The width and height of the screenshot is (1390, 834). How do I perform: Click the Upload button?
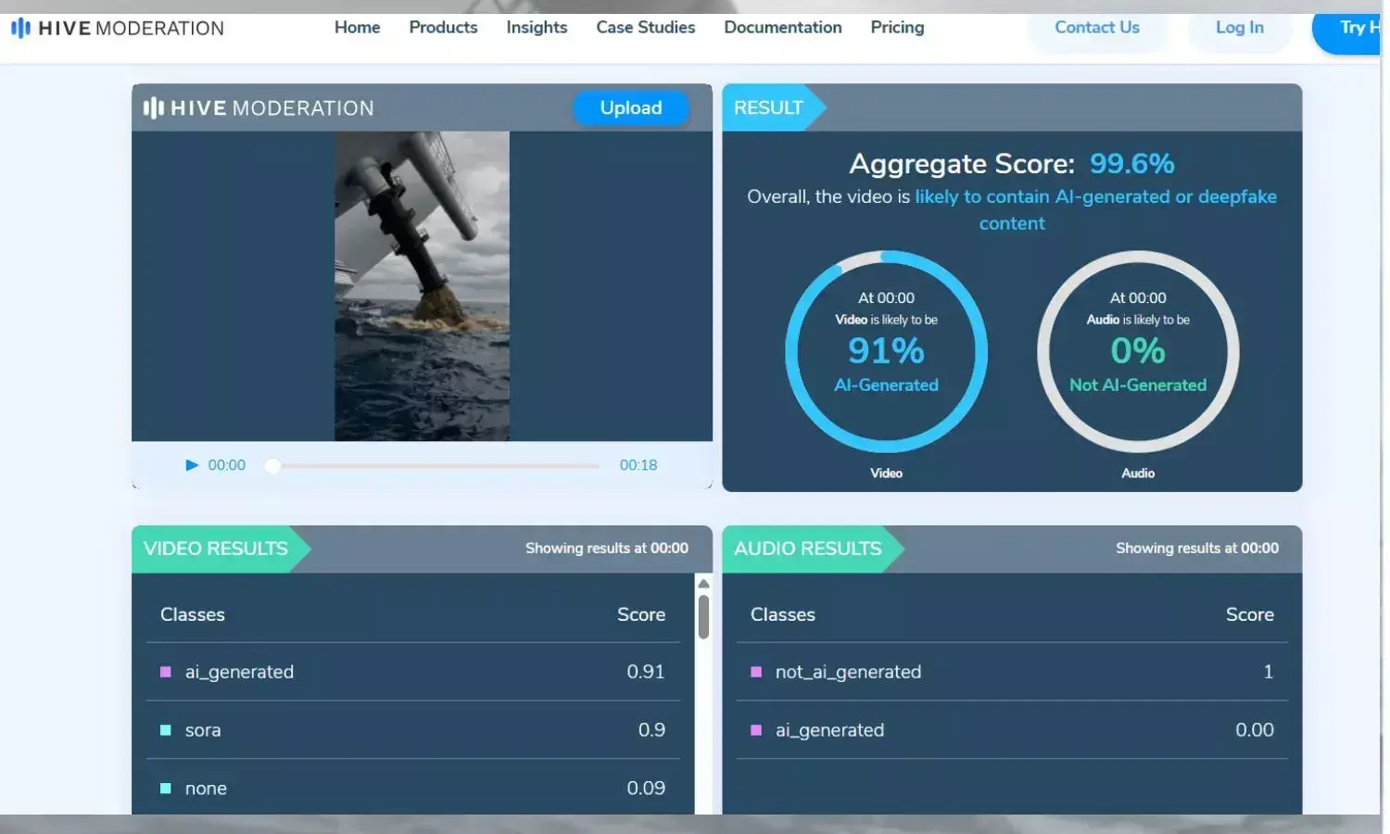(630, 108)
